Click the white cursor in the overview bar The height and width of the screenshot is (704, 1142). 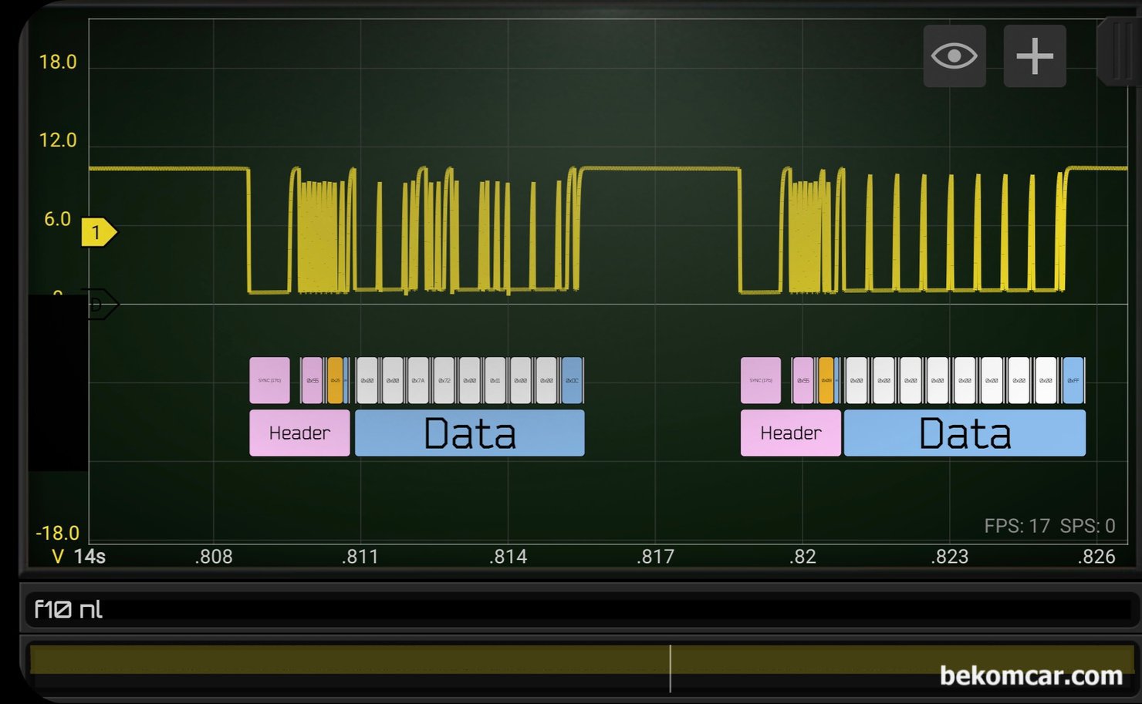pyautogui.click(x=671, y=668)
